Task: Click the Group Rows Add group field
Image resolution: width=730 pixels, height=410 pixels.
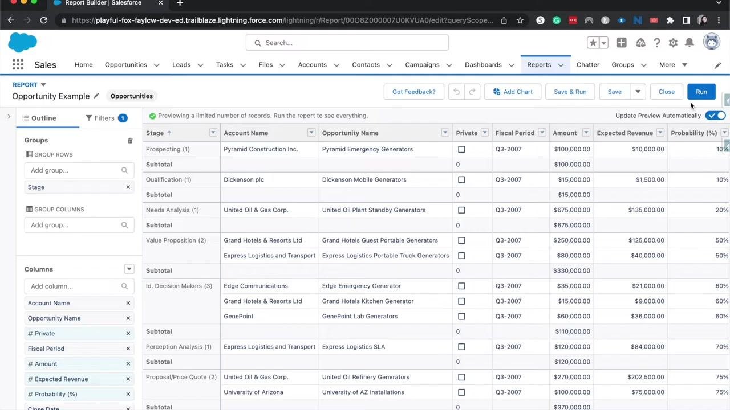Action: pyautogui.click(x=79, y=170)
